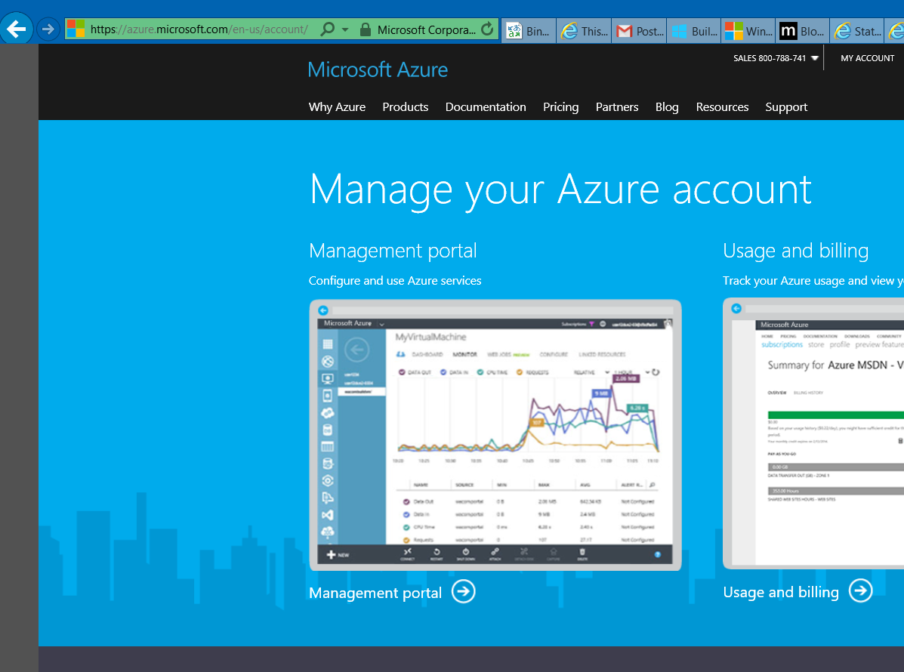Viewport: 904px width, 672px height.
Task: Click the browser Back arrow button
Action: [x=17, y=29]
